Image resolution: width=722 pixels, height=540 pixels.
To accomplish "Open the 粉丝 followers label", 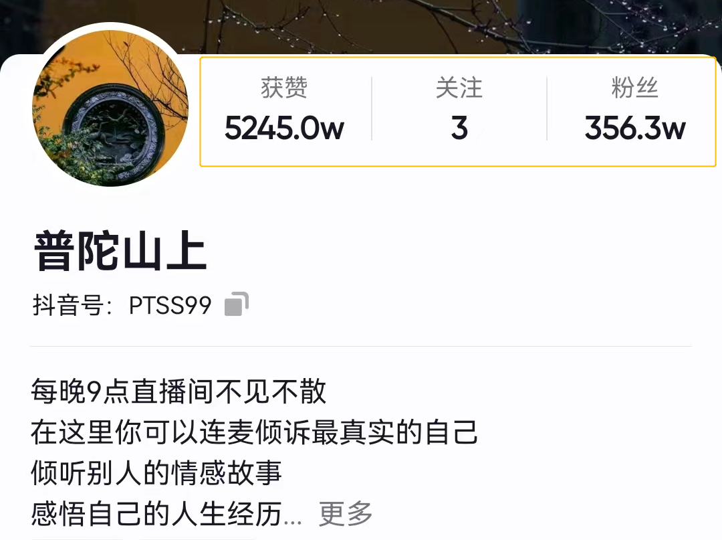I will pyautogui.click(x=634, y=88).
